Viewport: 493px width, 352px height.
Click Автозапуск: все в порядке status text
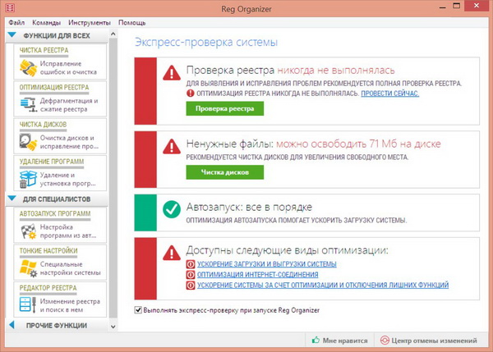point(249,207)
